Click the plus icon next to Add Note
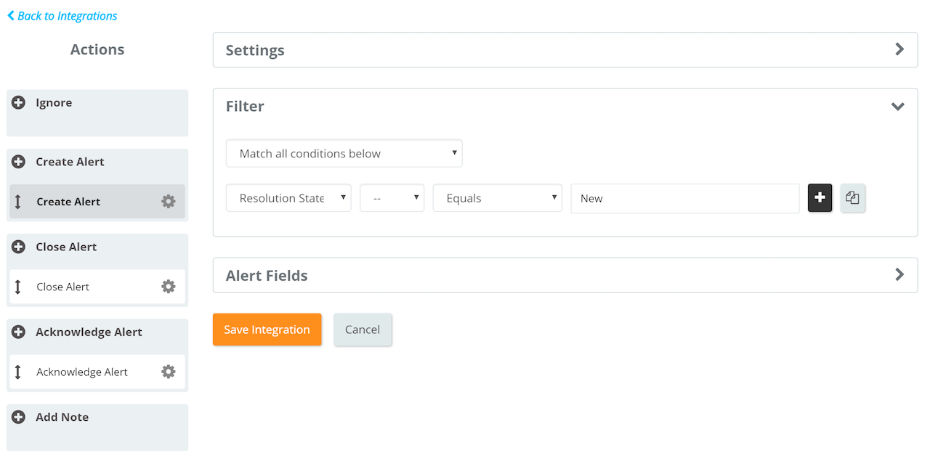This screenshot has height=460, width=930. (x=19, y=417)
